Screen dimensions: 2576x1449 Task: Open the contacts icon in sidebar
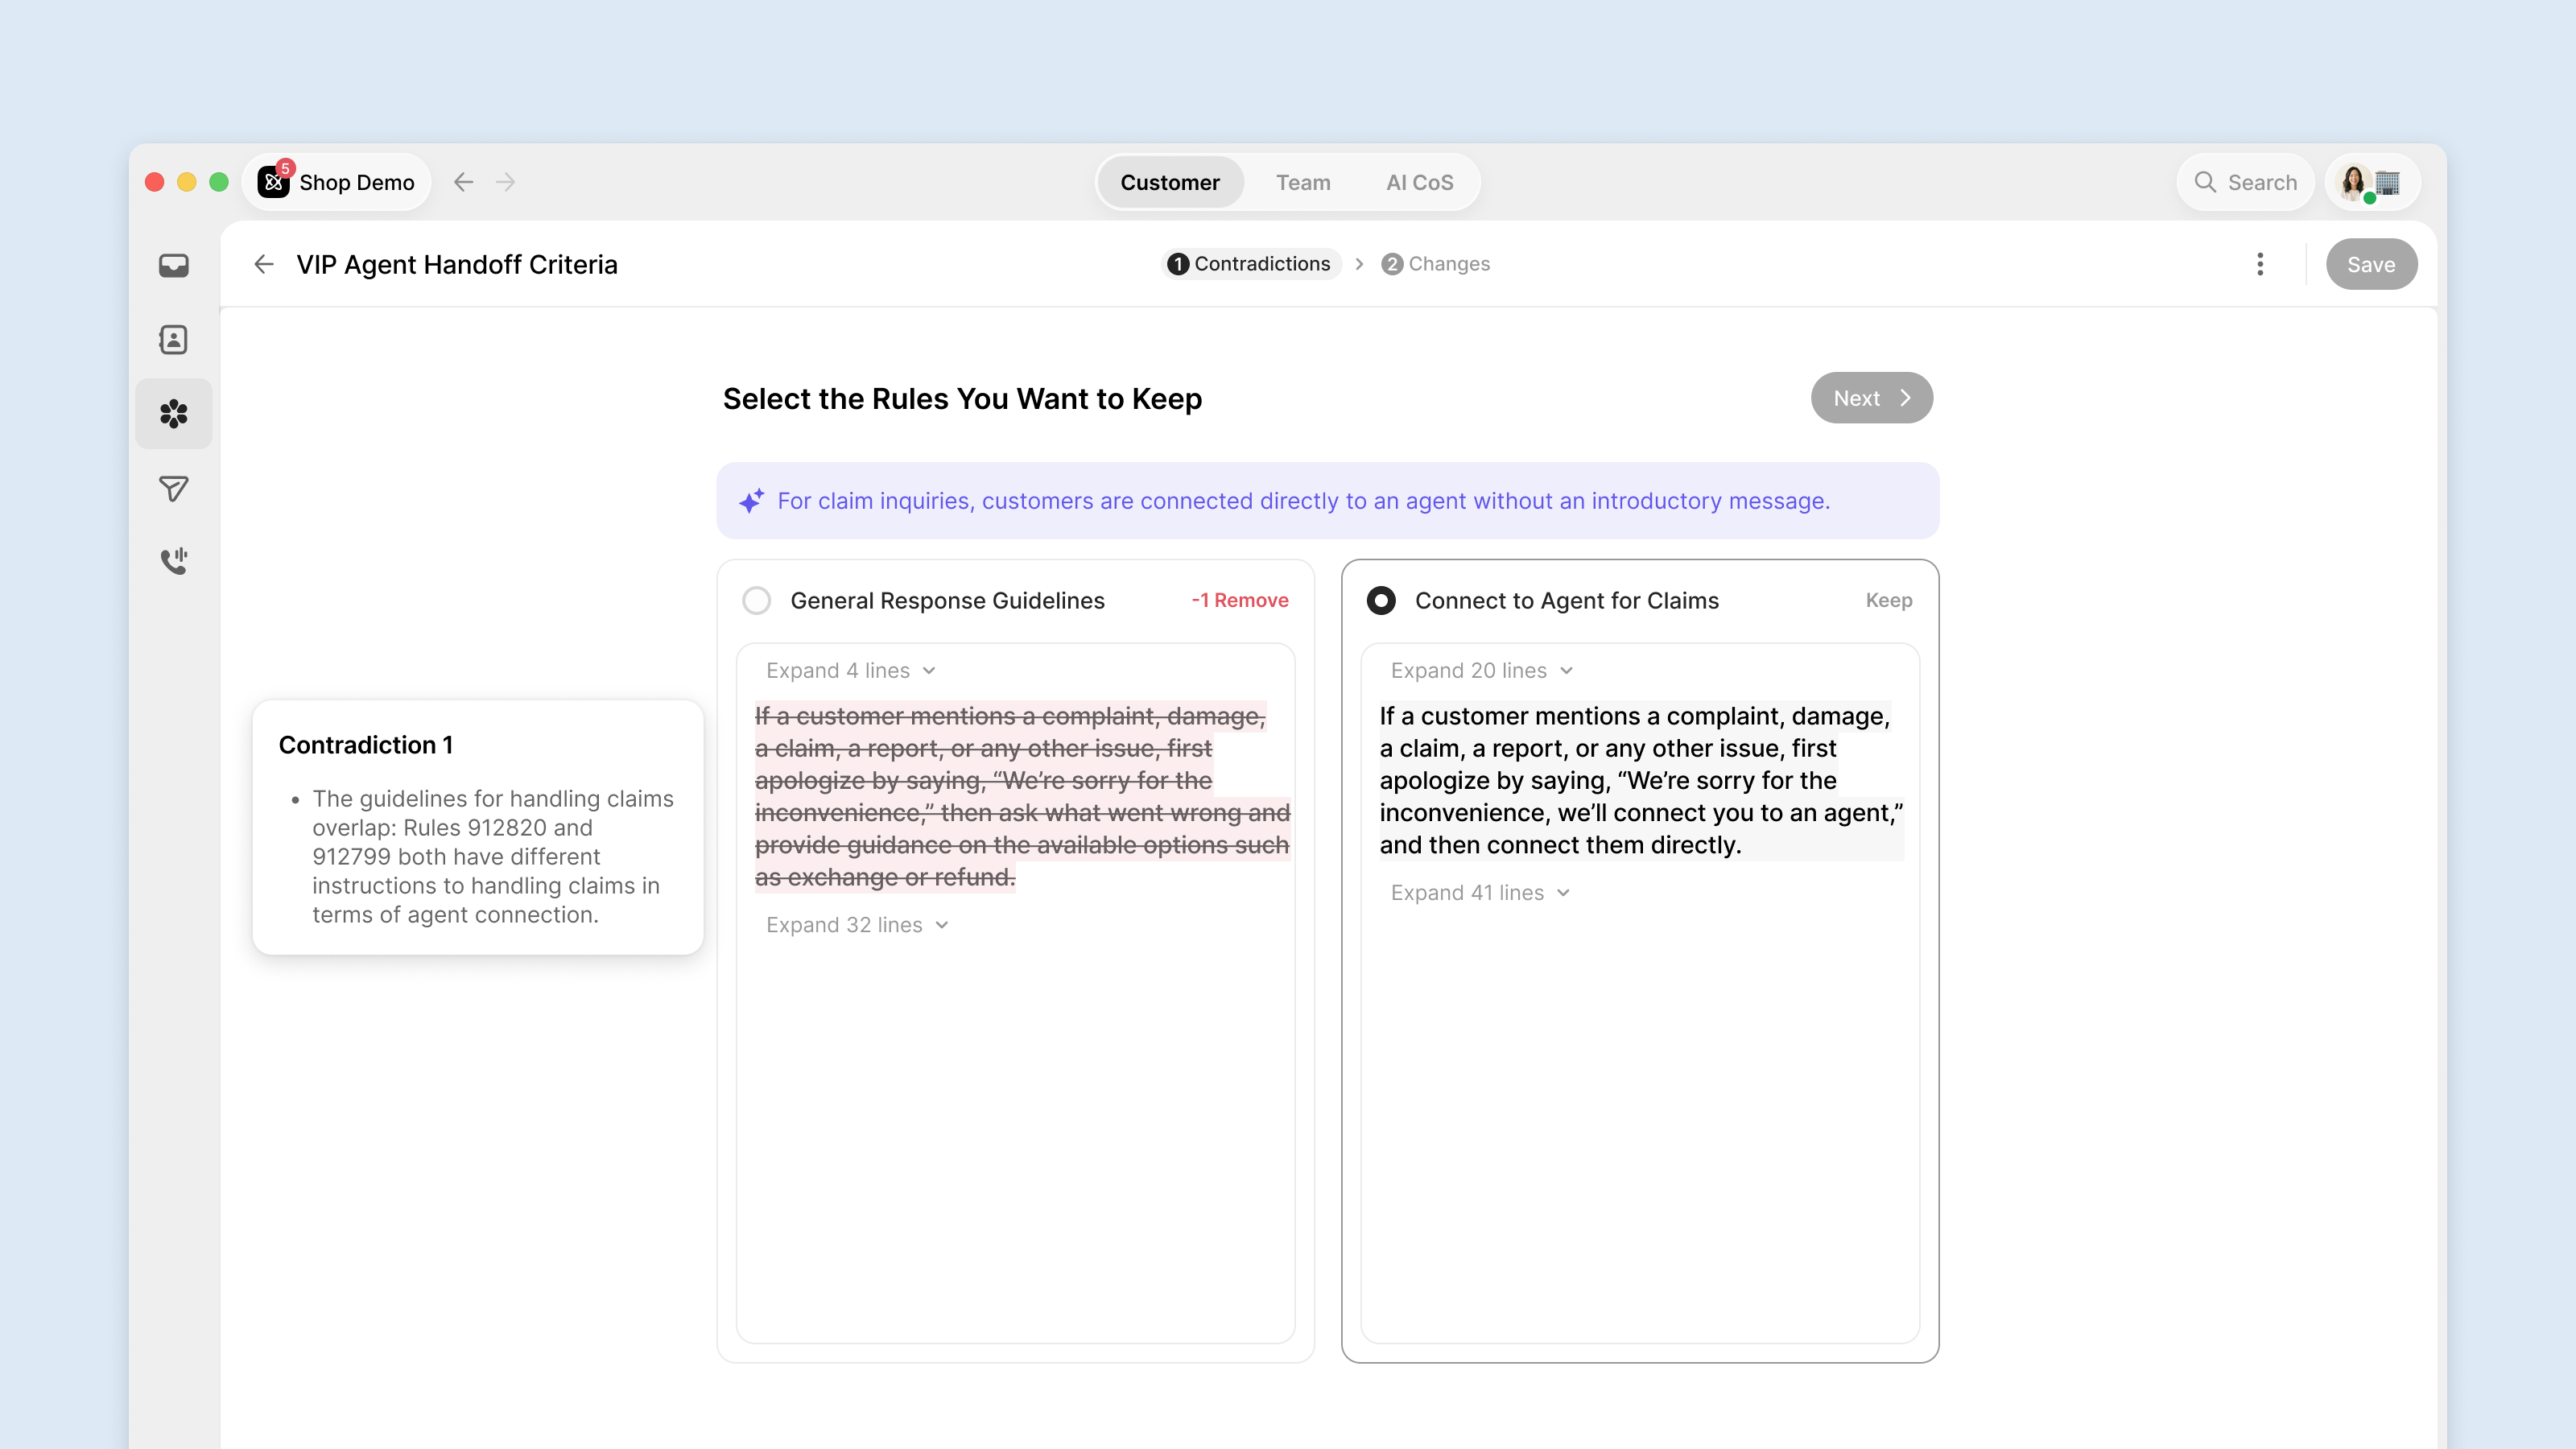(x=174, y=340)
